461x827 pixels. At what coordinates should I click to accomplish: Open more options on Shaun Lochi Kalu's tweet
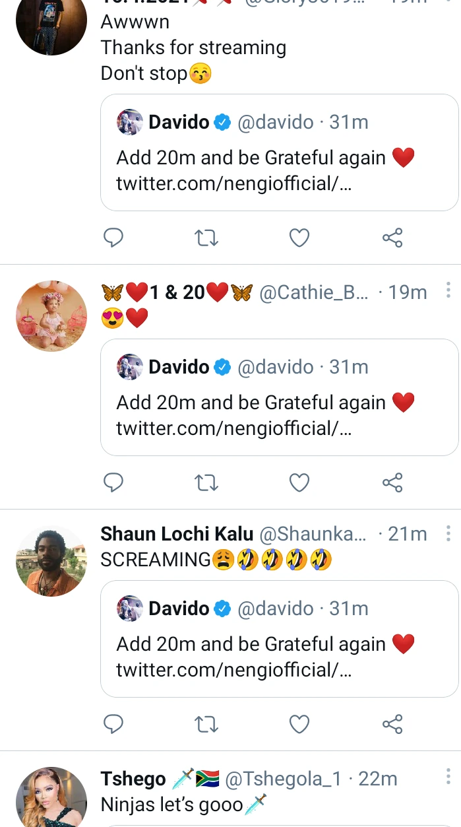[x=448, y=533]
